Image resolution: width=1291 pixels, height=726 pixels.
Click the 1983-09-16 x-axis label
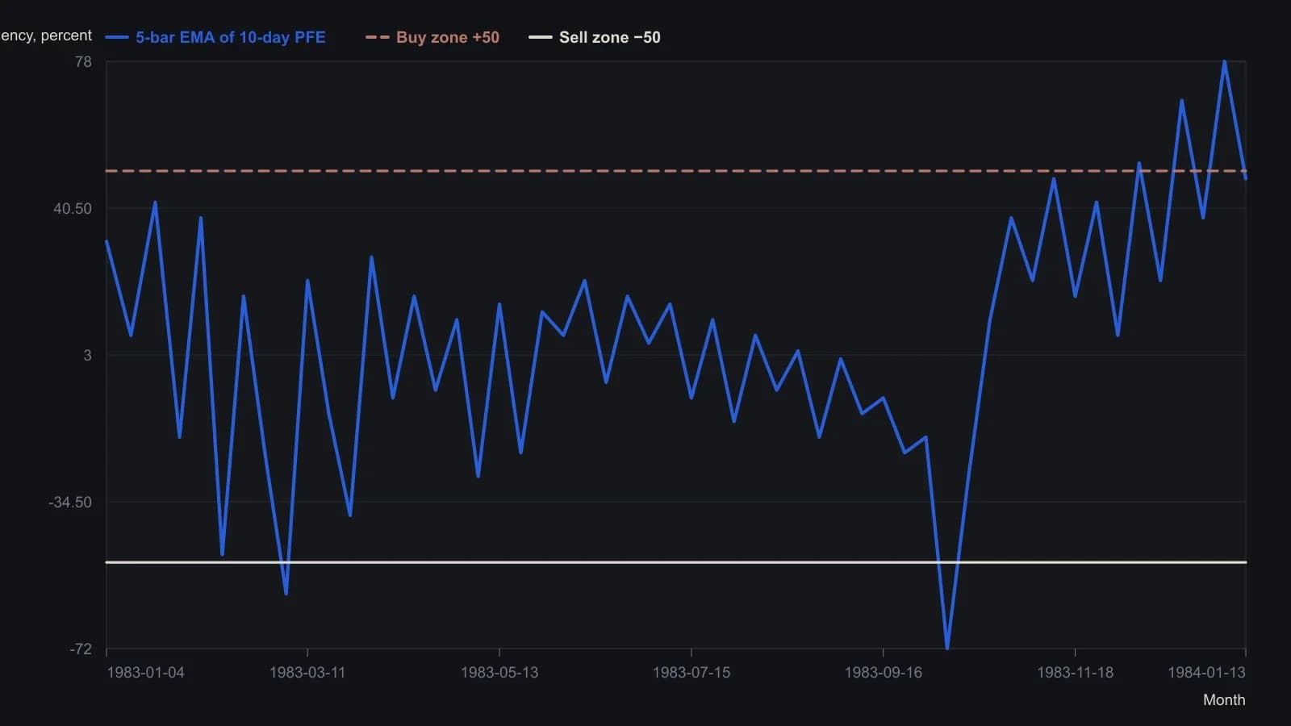point(883,672)
